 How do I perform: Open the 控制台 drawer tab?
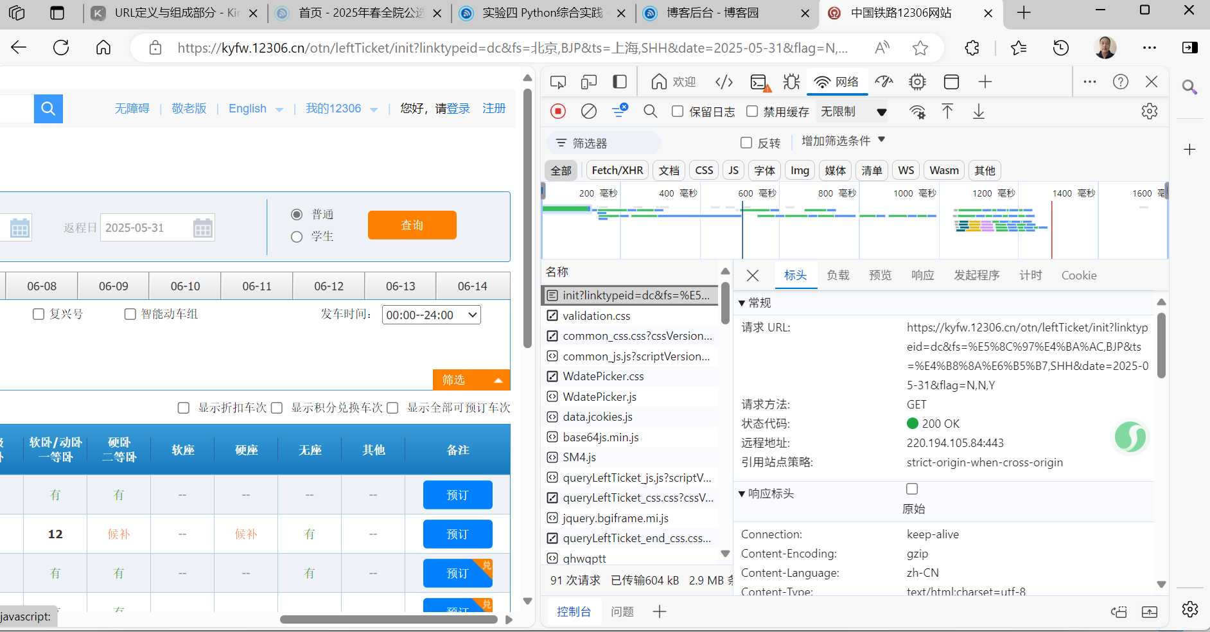574,611
